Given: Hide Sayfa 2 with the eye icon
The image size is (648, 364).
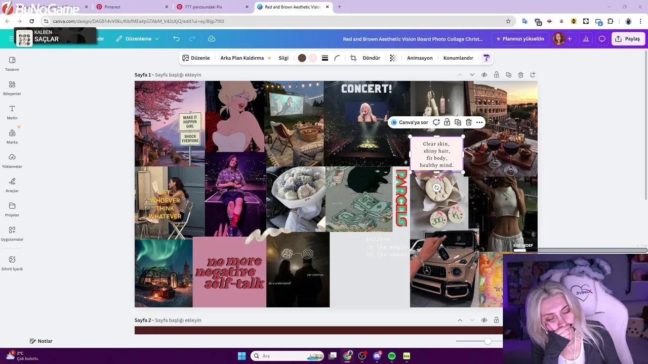Looking at the screenshot, I should click(484, 320).
